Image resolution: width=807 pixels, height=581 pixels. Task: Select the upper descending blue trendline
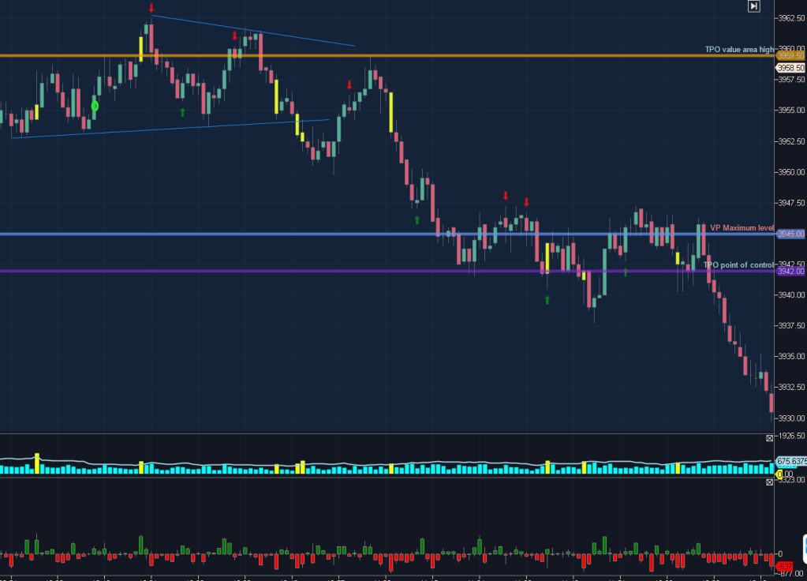tap(252, 31)
